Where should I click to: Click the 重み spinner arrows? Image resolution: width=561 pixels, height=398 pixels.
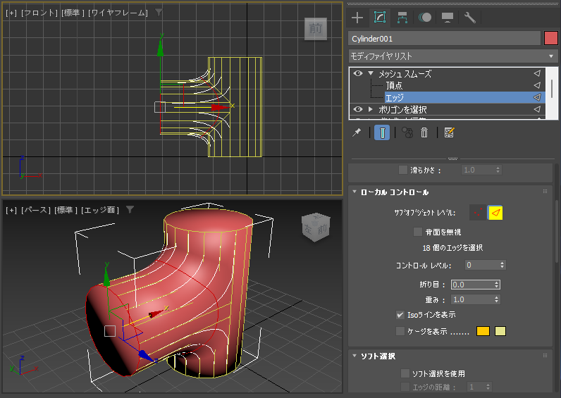click(x=497, y=299)
